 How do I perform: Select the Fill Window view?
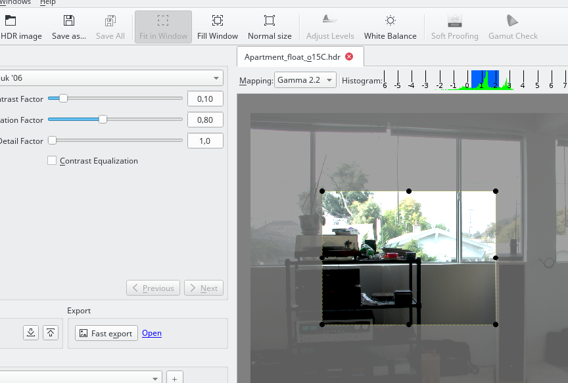click(x=218, y=27)
